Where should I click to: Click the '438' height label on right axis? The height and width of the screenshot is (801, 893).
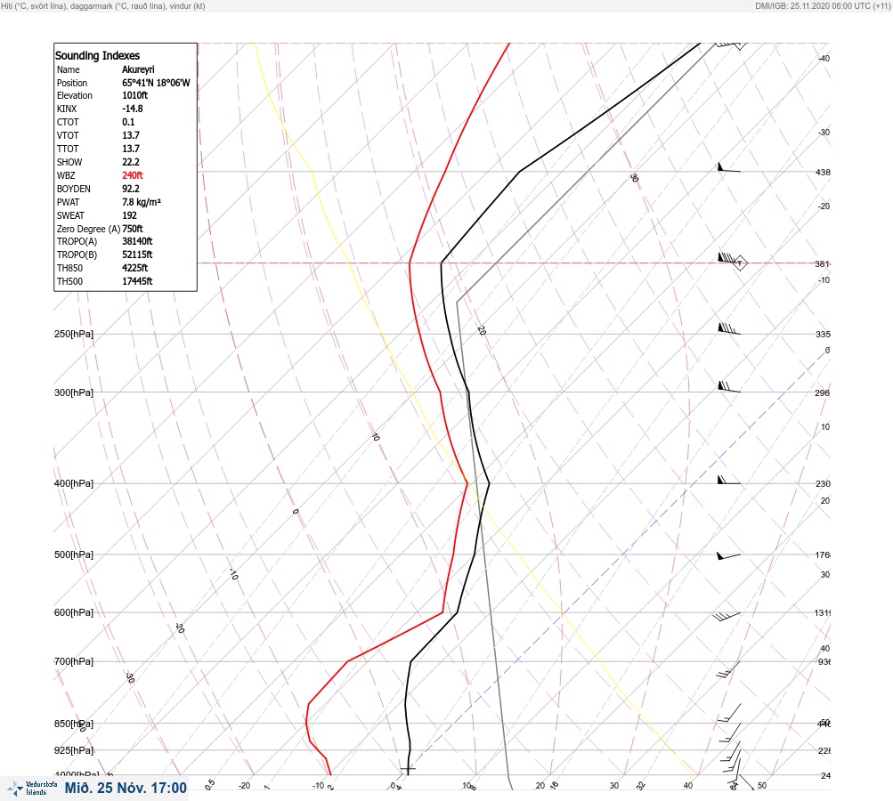[823, 172]
